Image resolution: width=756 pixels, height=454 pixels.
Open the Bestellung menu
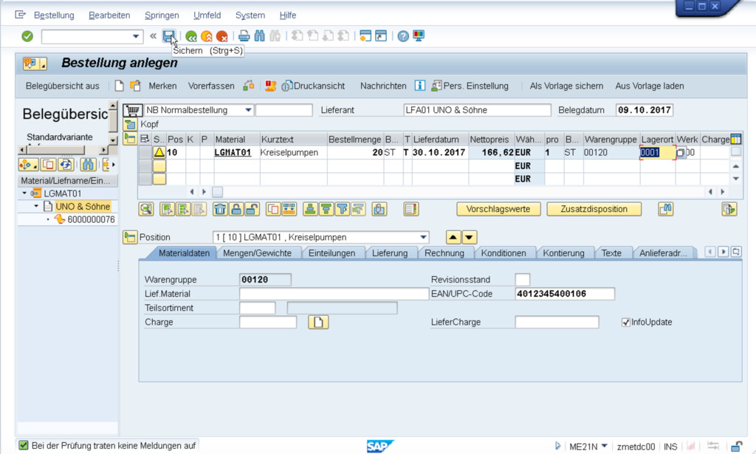click(54, 15)
